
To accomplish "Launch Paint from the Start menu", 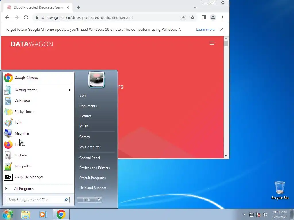I will (x=38, y=123).
